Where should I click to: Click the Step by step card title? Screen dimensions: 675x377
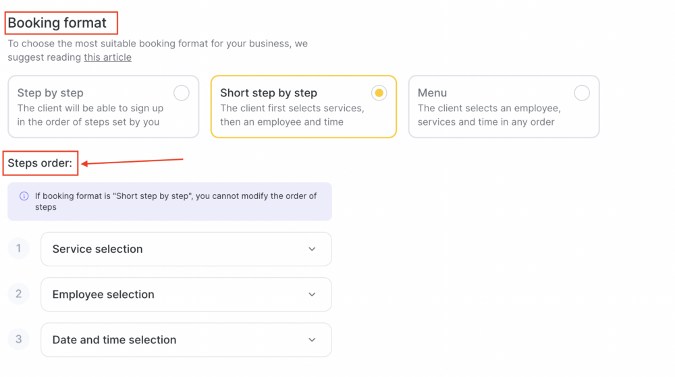[51, 93]
